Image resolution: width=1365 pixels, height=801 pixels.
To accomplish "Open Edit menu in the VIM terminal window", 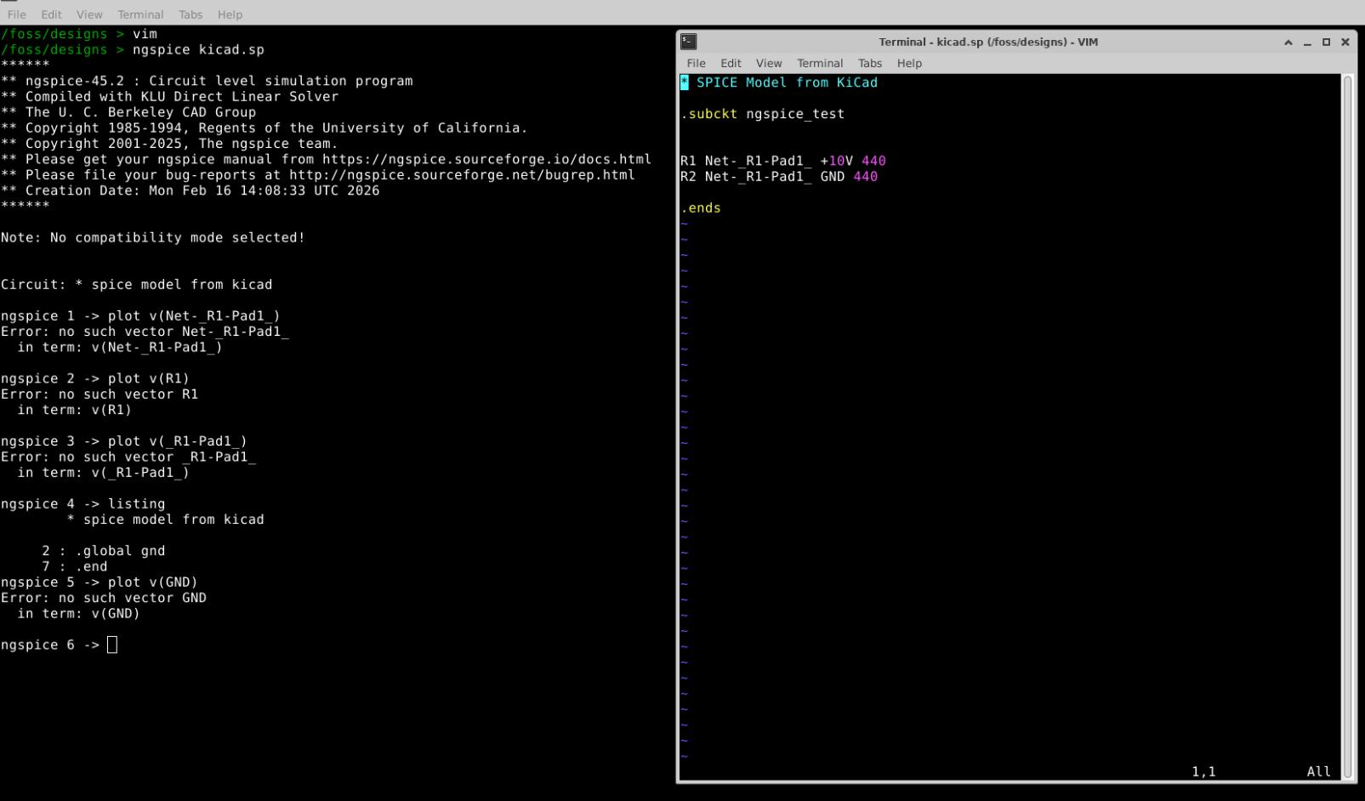I will point(731,63).
